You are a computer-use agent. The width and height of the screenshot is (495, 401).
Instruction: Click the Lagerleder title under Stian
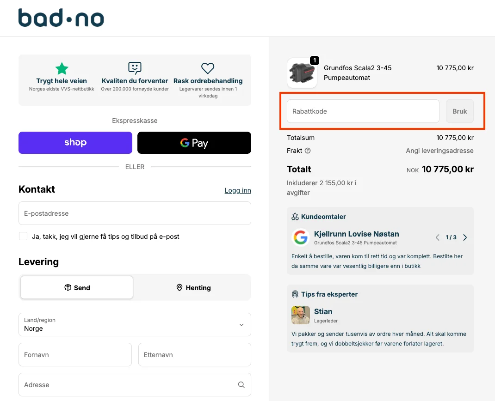(x=326, y=321)
